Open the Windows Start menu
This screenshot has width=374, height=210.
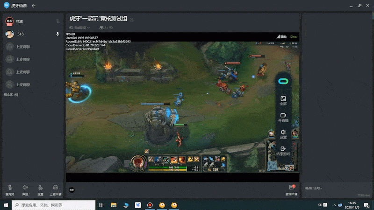pos(6,205)
